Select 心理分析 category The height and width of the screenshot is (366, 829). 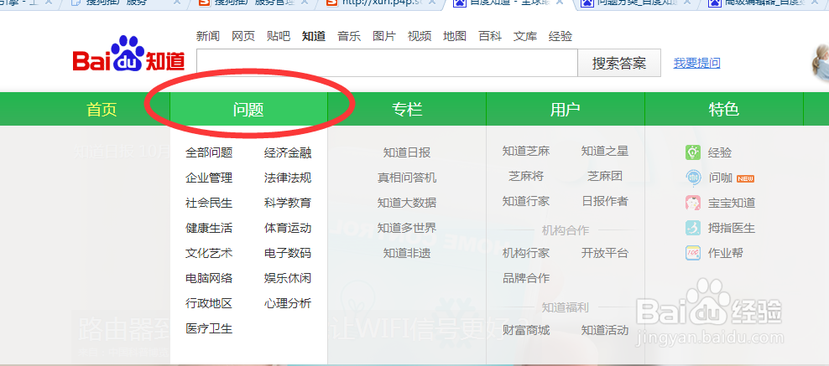288,304
